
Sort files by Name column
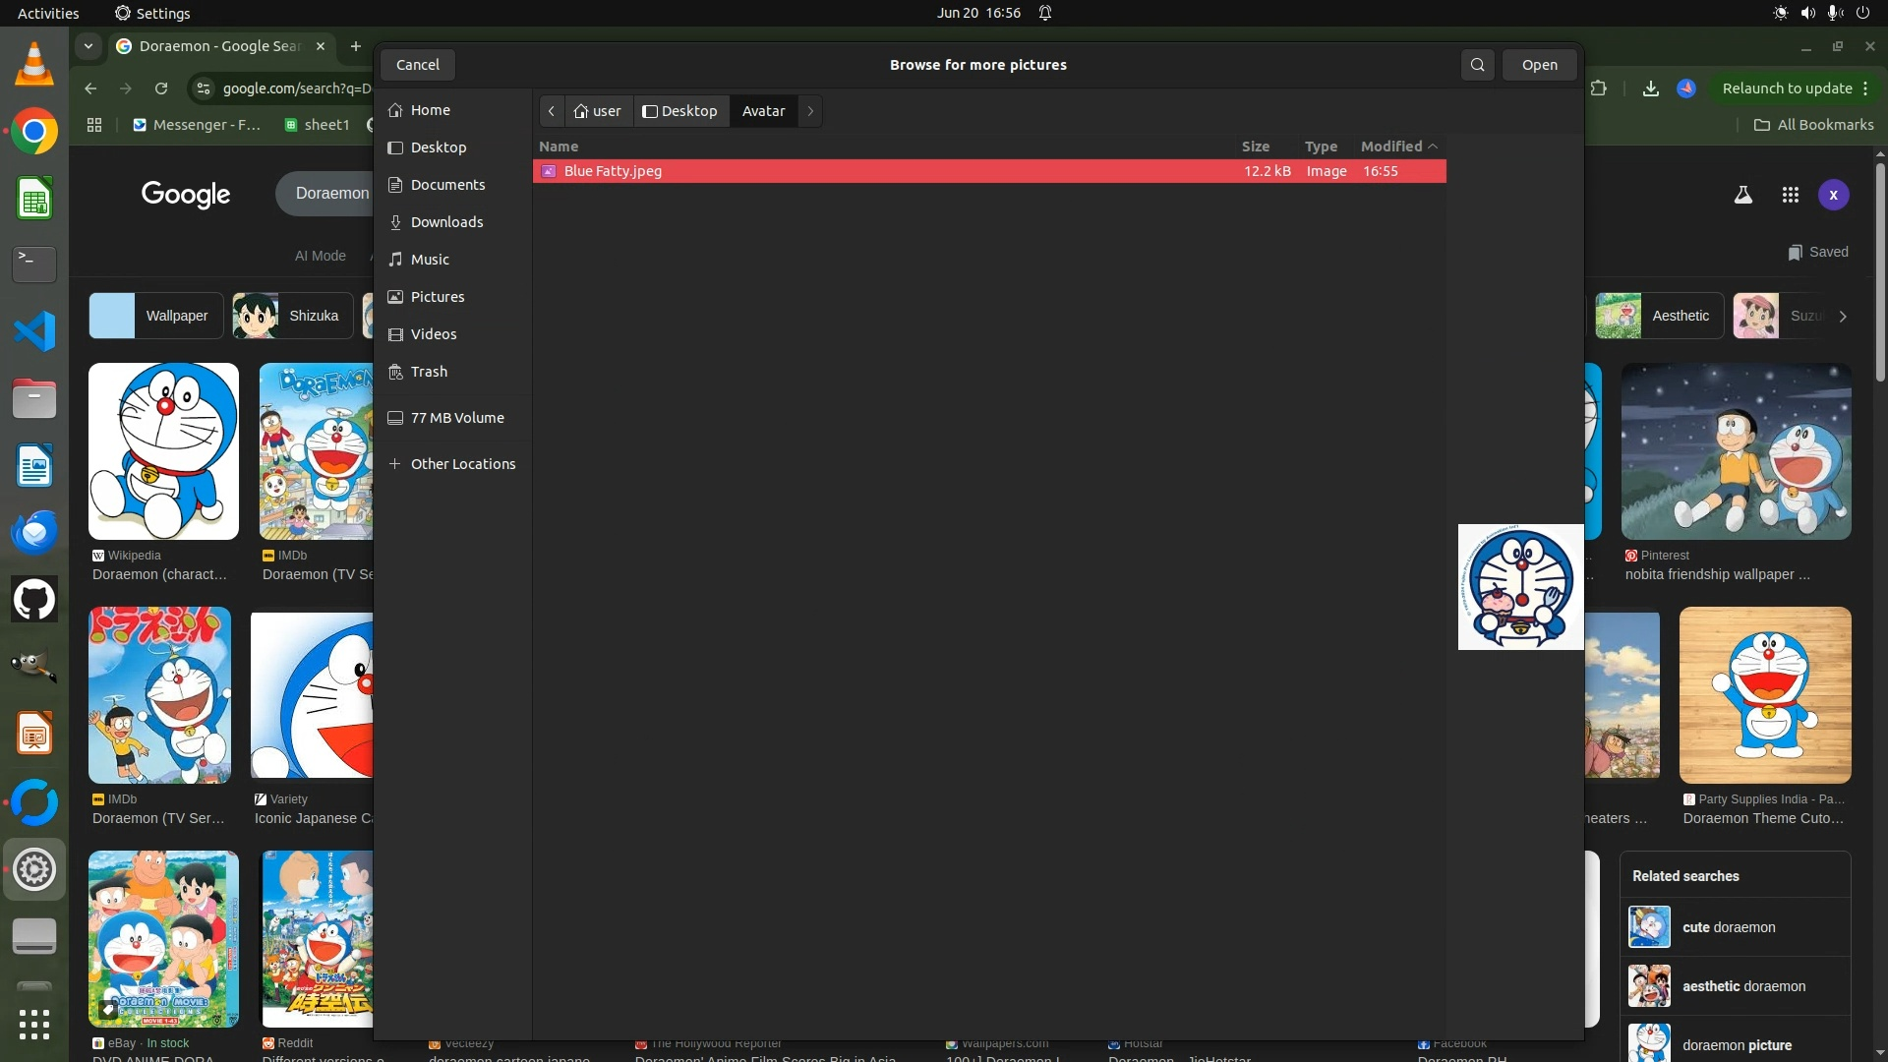point(559,147)
